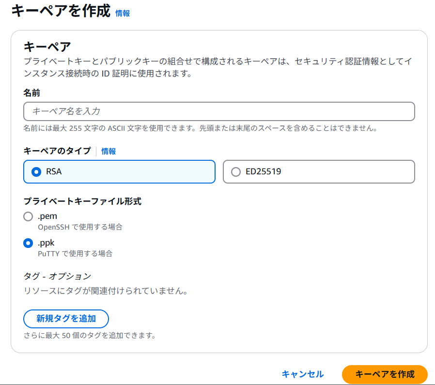
Task: Click the 名前 field label
Action: (31, 92)
